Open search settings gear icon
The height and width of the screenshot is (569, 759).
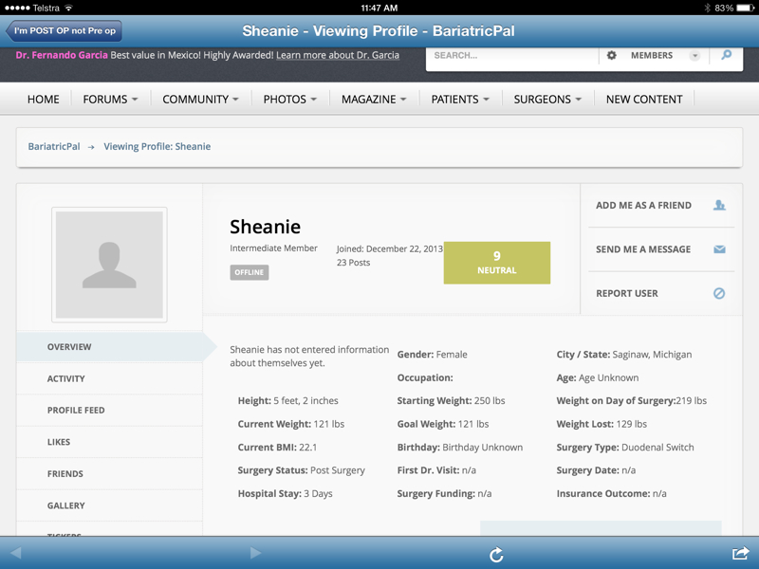point(611,55)
